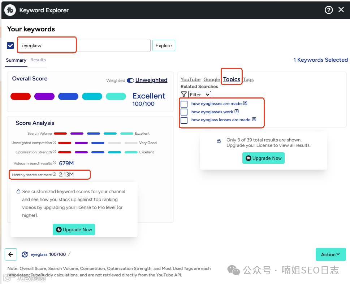Click the red Overall Score pill
Viewport: 350px width, 284px height.
click(21, 96)
